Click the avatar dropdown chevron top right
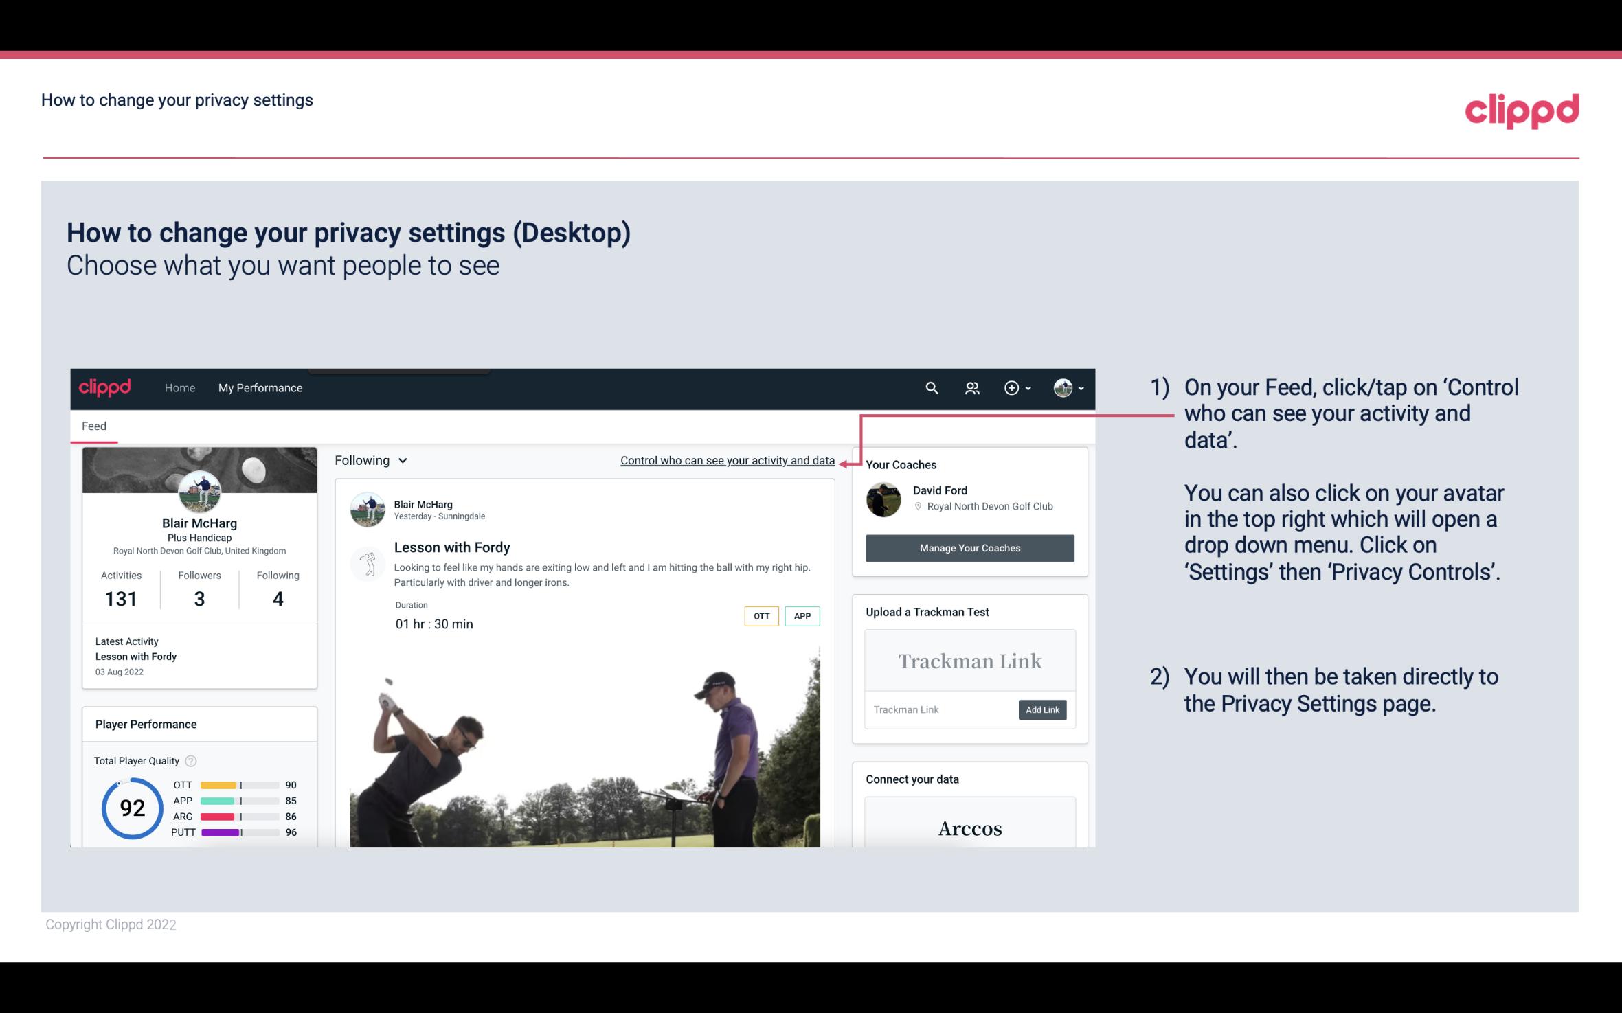The height and width of the screenshot is (1013, 1622). pyautogui.click(x=1081, y=387)
